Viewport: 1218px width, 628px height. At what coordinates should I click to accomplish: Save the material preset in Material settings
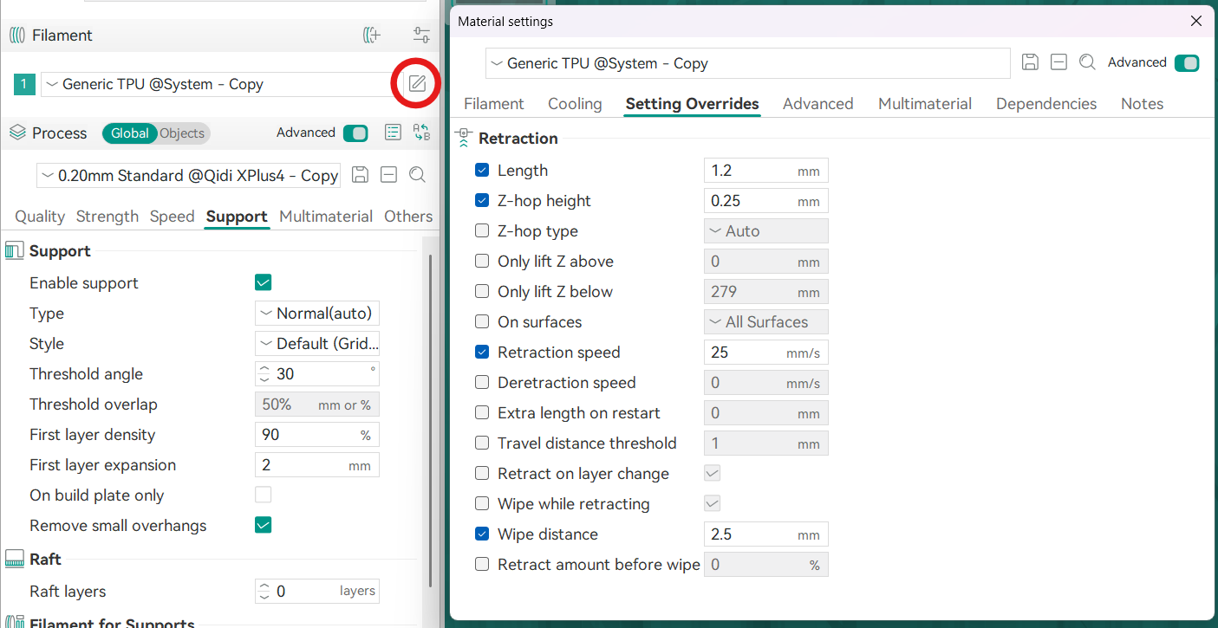click(x=1030, y=62)
